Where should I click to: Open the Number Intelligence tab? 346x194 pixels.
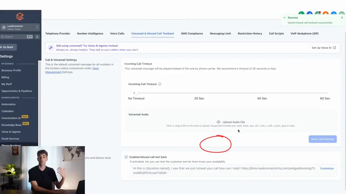click(90, 33)
